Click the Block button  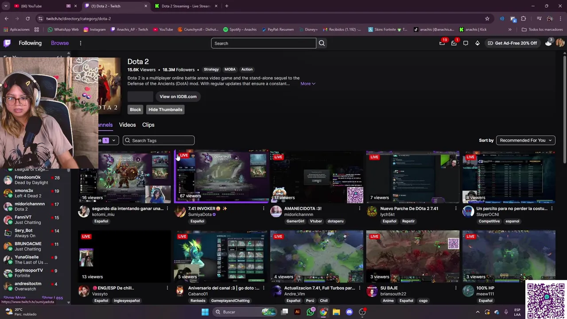136,109
